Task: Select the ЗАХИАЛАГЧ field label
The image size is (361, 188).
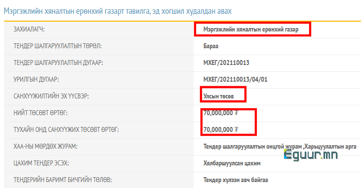Action: point(29,30)
